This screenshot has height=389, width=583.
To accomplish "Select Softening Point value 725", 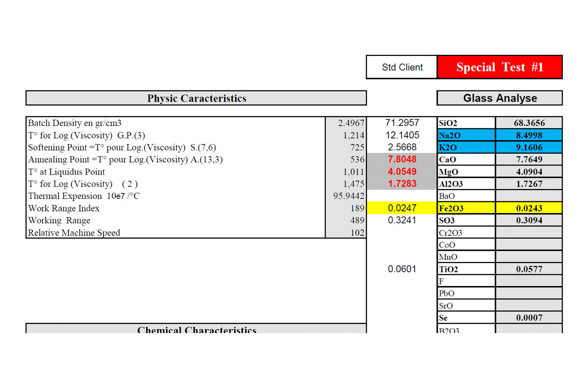I will pos(346,147).
